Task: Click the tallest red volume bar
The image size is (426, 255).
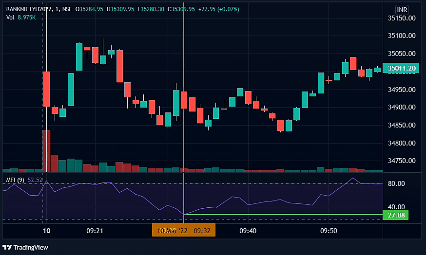Action: click(46, 151)
